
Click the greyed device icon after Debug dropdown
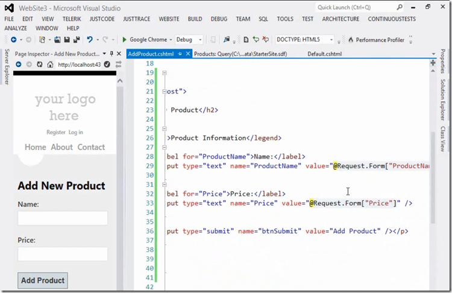tap(213, 40)
